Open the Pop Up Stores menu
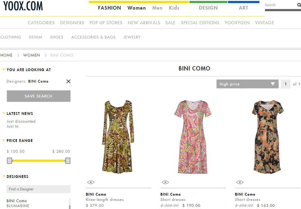The width and height of the screenshot is (301, 209). [x=106, y=23]
